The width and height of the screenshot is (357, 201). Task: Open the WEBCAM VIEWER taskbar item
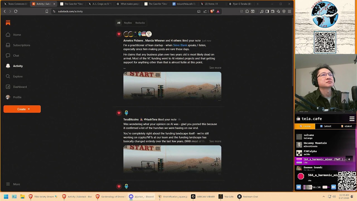point(203,197)
